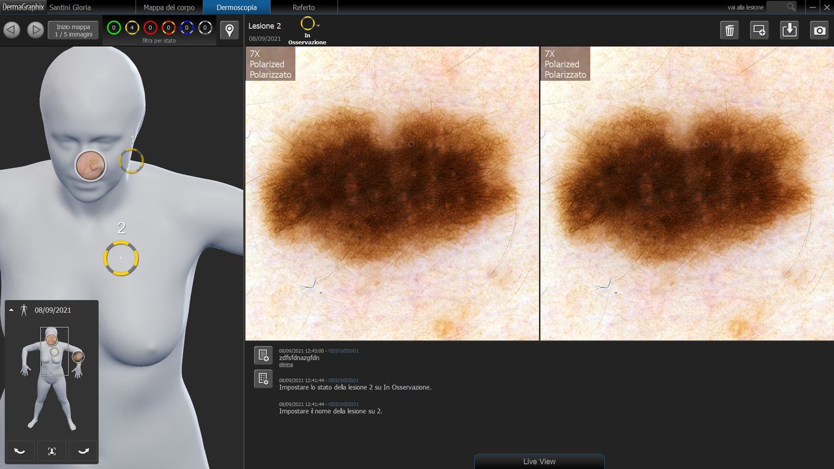Screen dimensions: 834x469
Task: Go to next map image arrow
Action: coord(35,30)
